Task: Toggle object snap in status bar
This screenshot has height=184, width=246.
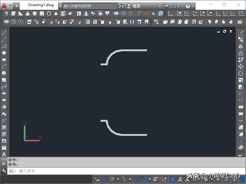Action: click(x=144, y=179)
